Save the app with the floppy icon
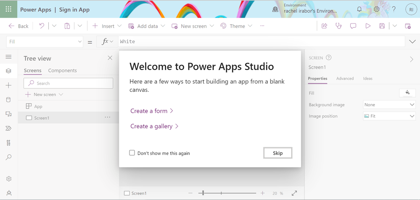The height and width of the screenshot is (200, 420). (382, 26)
